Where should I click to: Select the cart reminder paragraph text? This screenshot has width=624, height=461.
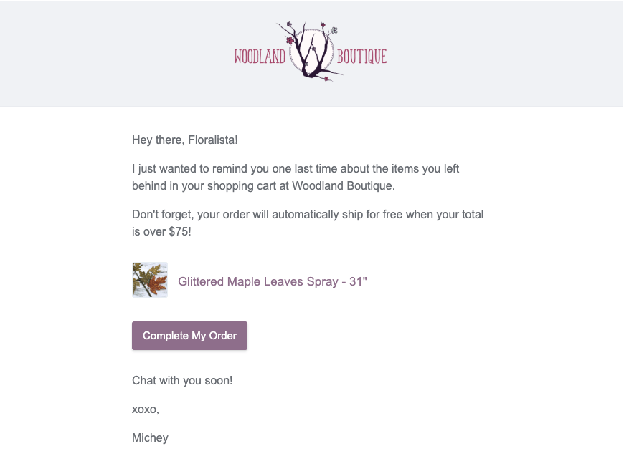(x=296, y=177)
